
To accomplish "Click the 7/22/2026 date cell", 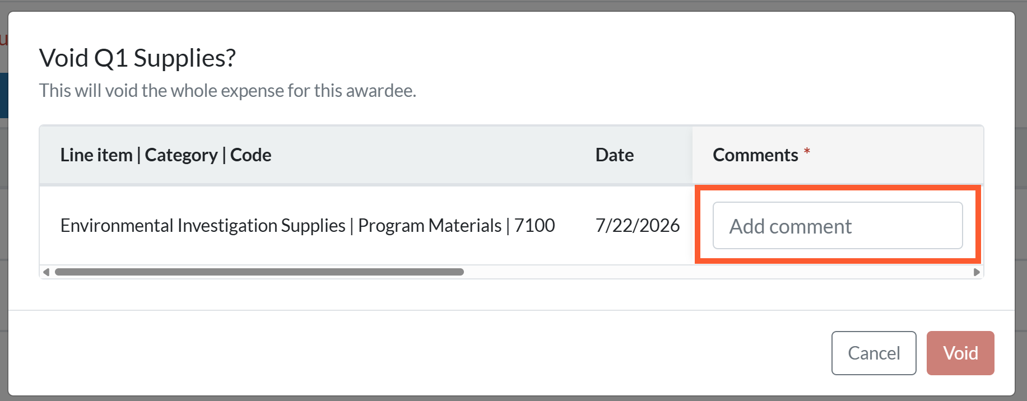I will [638, 226].
